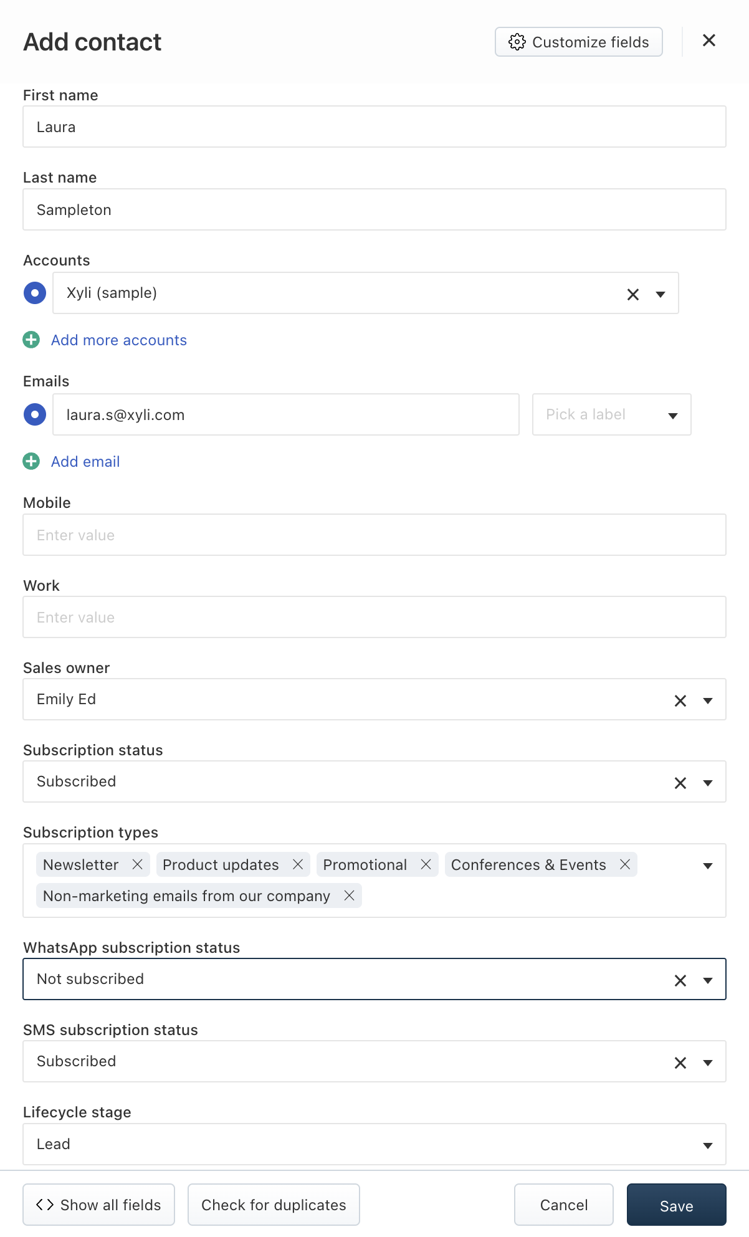Image resolution: width=749 pixels, height=1237 pixels.
Task: Open the Lifecycle stage dropdown
Action: (374, 1144)
